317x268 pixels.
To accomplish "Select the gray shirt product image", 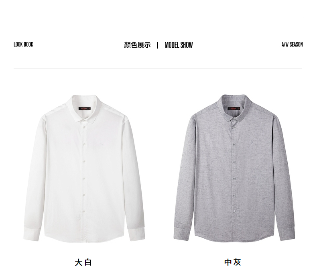I will (x=234, y=168).
